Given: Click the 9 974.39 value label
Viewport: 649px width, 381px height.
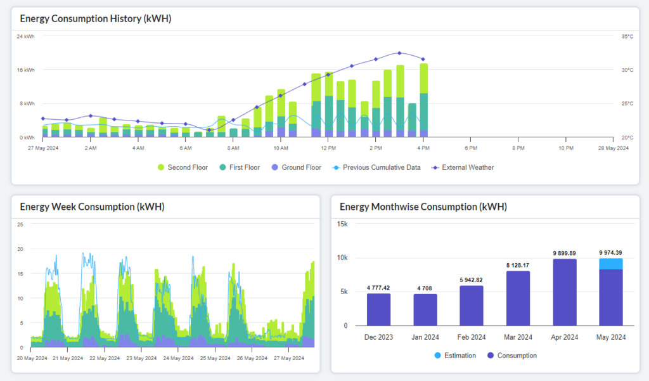Looking at the screenshot, I should click(610, 252).
